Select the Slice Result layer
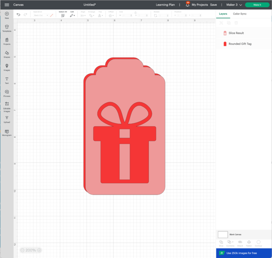The image size is (272, 258). tap(236, 33)
